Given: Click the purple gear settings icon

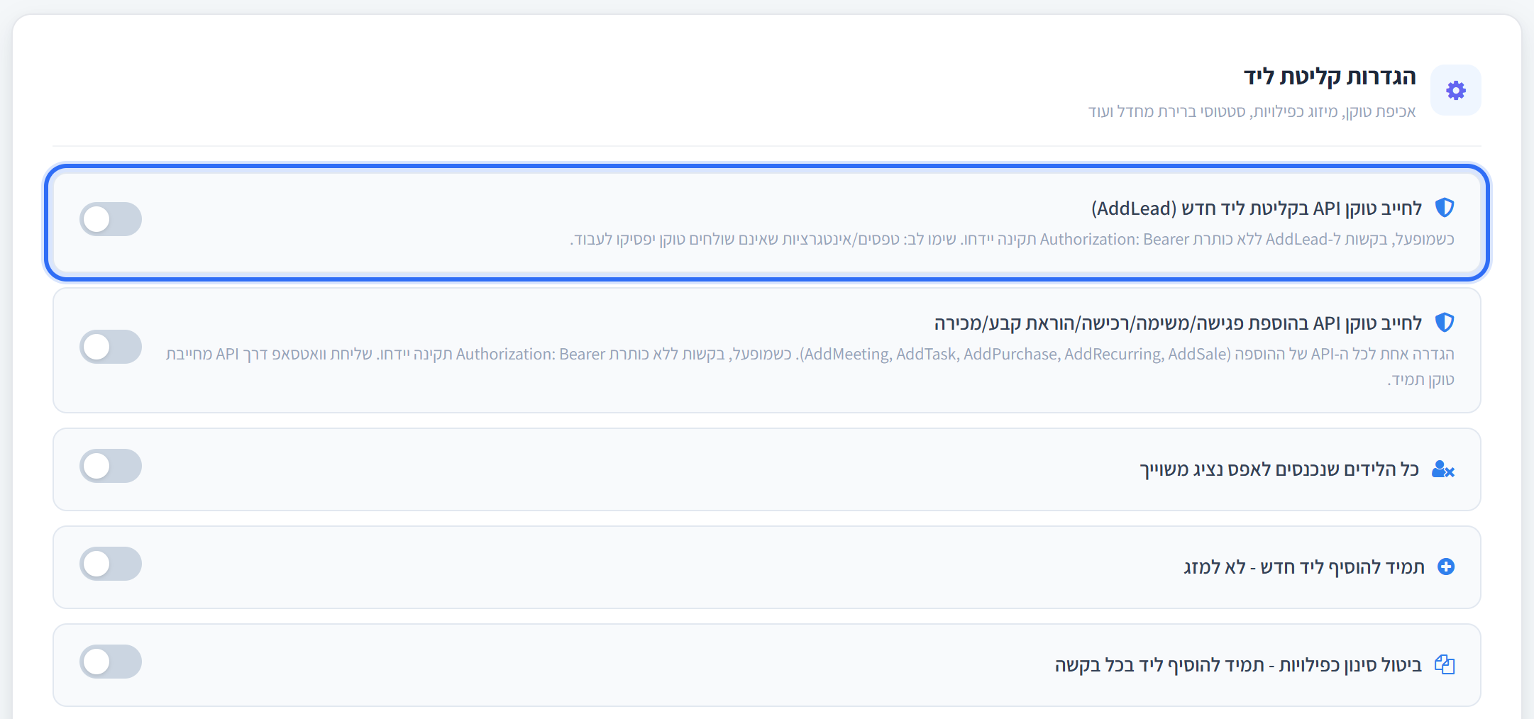Looking at the screenshot, I should (x=1456, y=90).
